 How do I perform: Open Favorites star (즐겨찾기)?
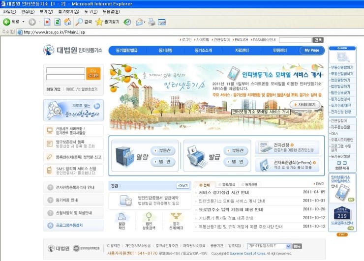(x=107, y=22)
